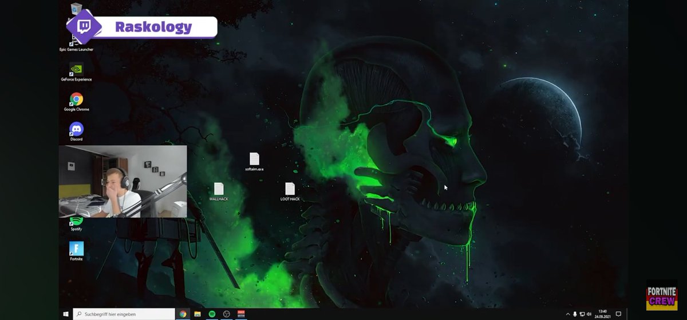Open the Spotify desktop shortcut
687x320 pixels.
click(76, 225)
